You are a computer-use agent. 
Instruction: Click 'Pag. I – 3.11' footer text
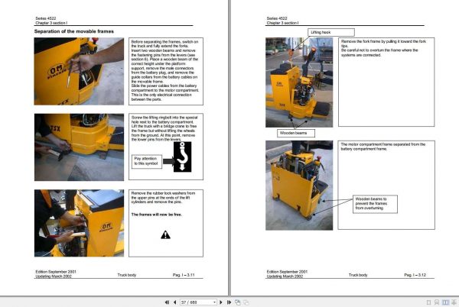pyautogui.click(x=184, y=275)
